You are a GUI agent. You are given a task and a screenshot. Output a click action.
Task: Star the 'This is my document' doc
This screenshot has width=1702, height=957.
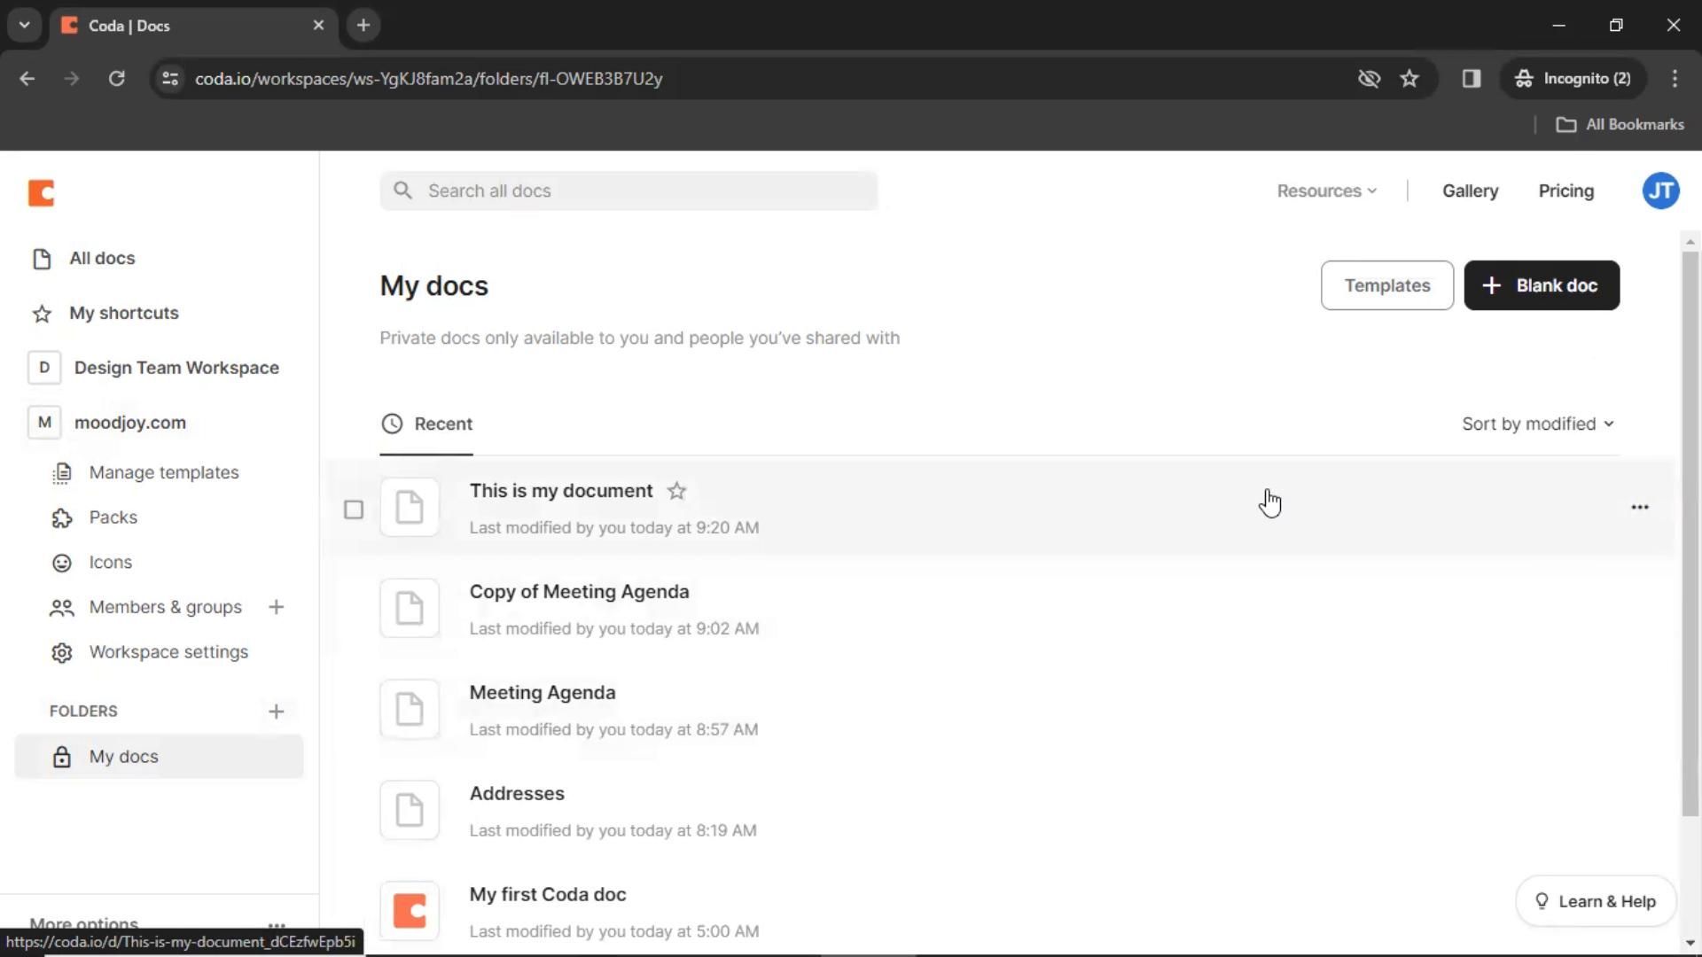[676, 491]
